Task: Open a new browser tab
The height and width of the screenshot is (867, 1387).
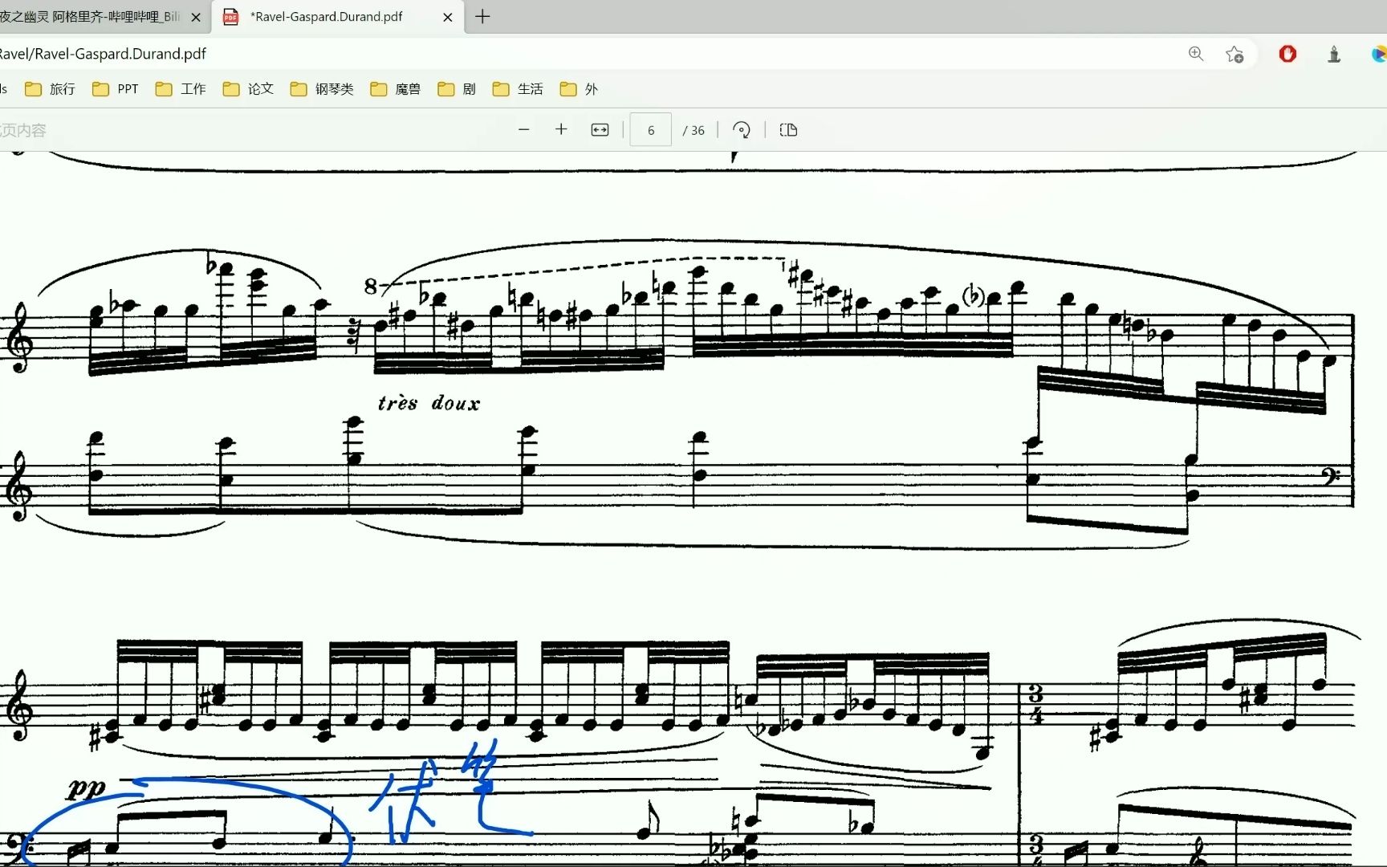Action: click(x=482, y=16)
